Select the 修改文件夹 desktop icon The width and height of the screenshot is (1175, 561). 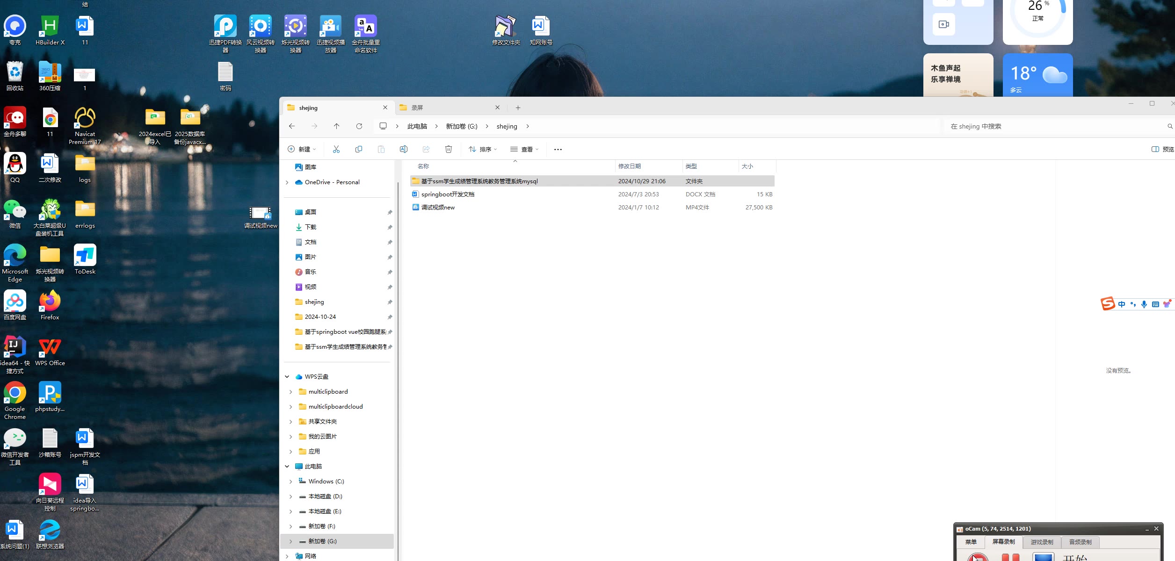pyautogui.click(x=506, y=30)
